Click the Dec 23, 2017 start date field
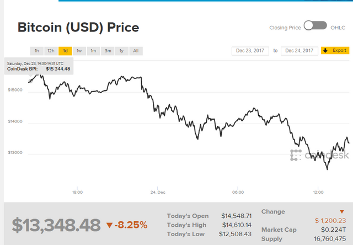This screenshot has width=353, height=245. click(250, 50)
